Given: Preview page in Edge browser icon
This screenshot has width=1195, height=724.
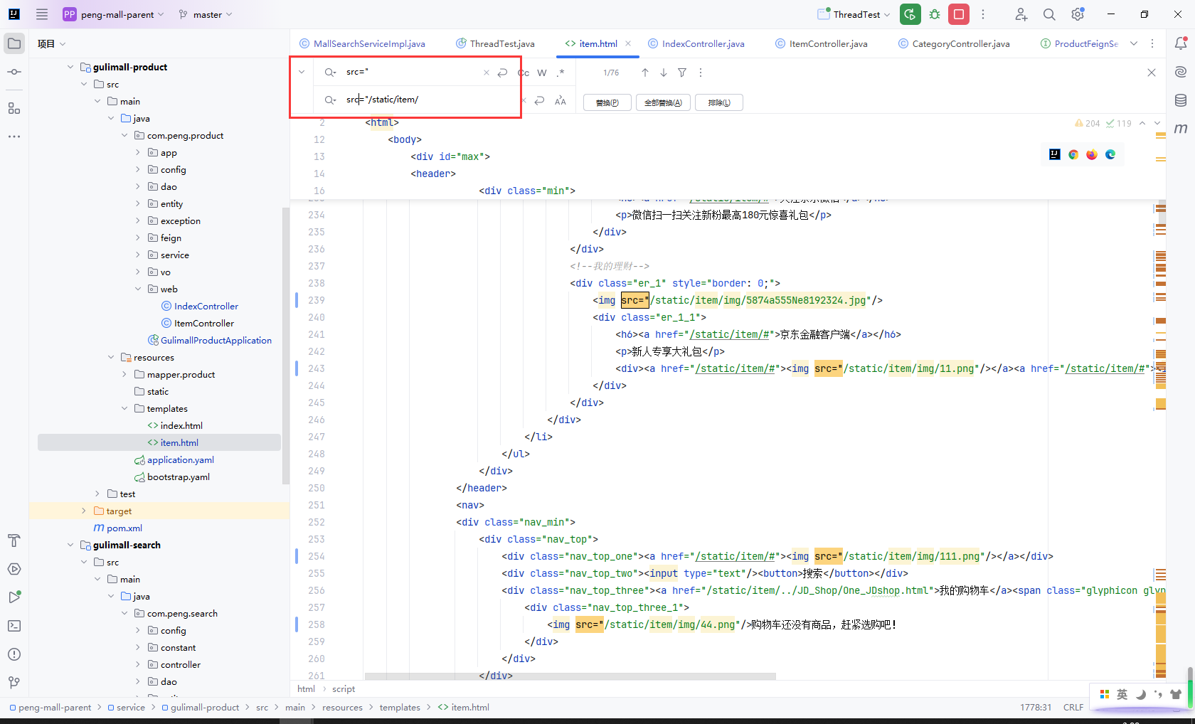Looking at the screenshot, I should (1110, 154).
